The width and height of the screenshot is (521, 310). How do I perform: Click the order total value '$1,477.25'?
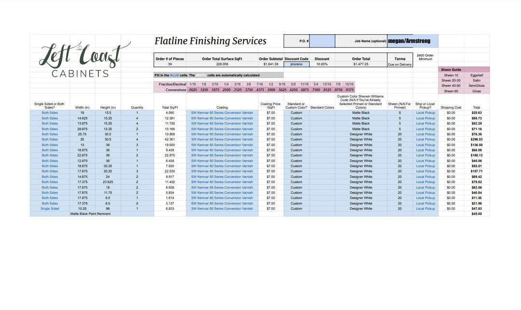tap(361, 65)
